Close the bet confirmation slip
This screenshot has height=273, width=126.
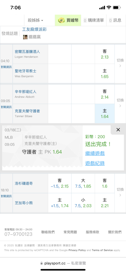pyautogui.click(x=118, y=130)
